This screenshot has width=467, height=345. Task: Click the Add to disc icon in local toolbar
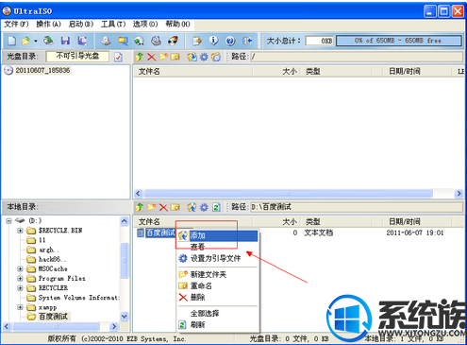tap(192, 207)
